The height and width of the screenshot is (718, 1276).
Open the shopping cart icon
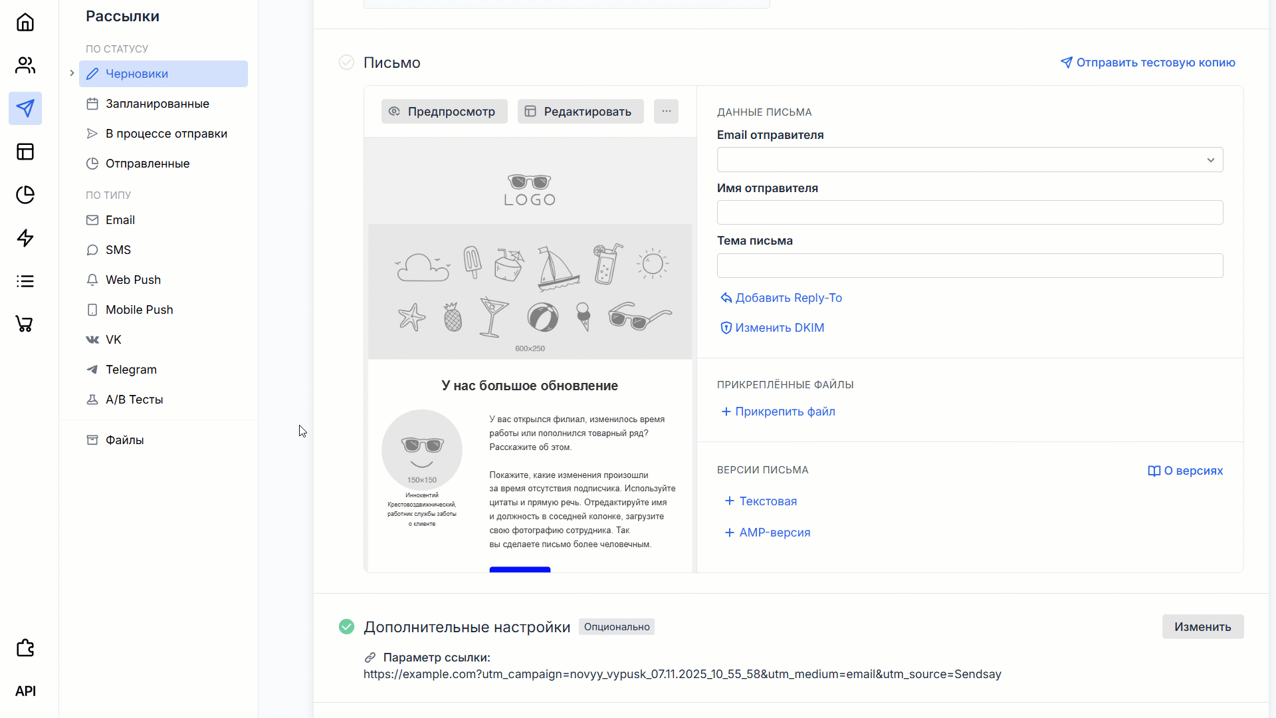25,324
